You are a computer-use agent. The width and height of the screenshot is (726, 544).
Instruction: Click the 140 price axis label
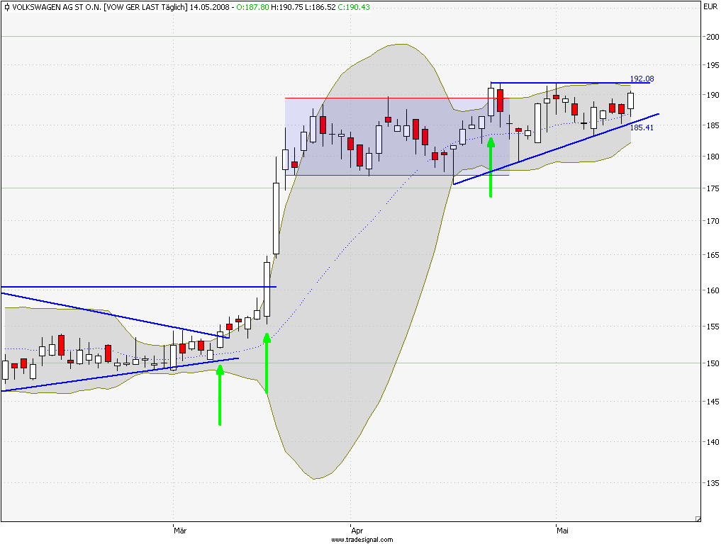point(713,442)
